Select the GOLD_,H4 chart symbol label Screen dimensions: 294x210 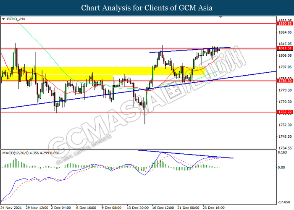(x=16, y=19)
